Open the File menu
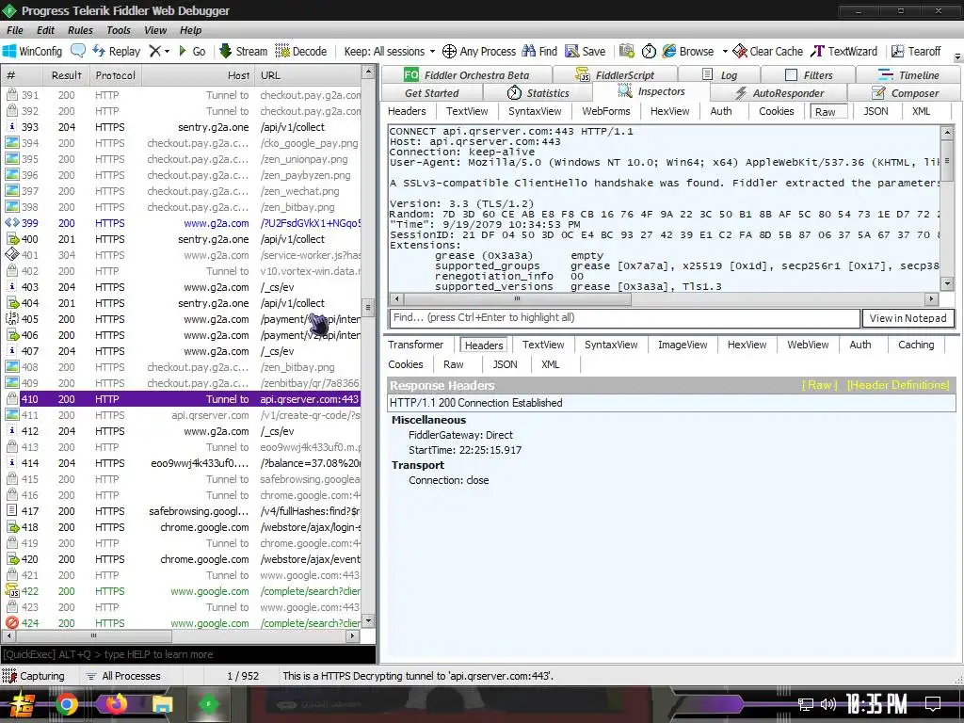Image resolution: width=964 pixels, height=723 pixels. (x=15, y=30)
